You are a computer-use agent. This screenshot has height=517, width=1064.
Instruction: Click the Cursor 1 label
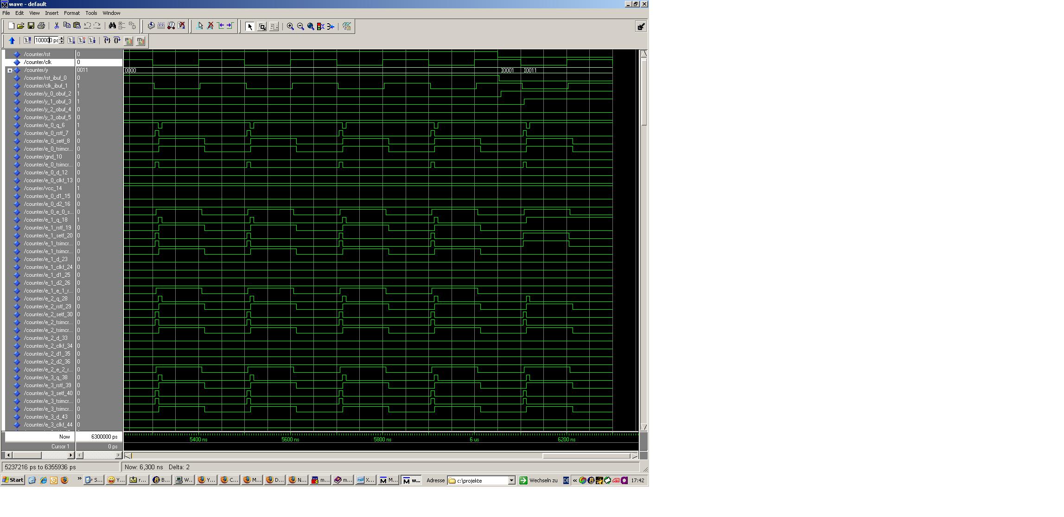click(60, 447)
